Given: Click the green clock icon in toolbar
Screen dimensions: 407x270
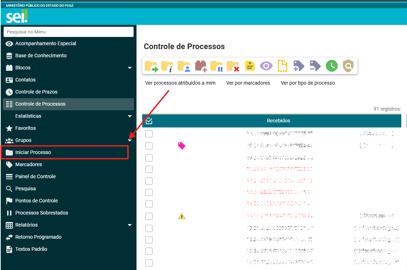Looking at the screenshot, I should pos(331,66).
